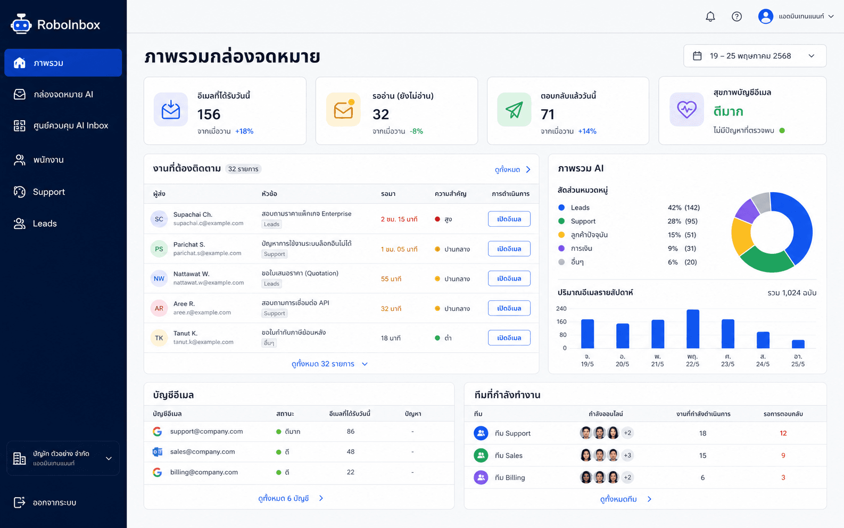The image size is (844, 528).
Task: Open the ภาพรวม sidebar item
Action: 63,63
